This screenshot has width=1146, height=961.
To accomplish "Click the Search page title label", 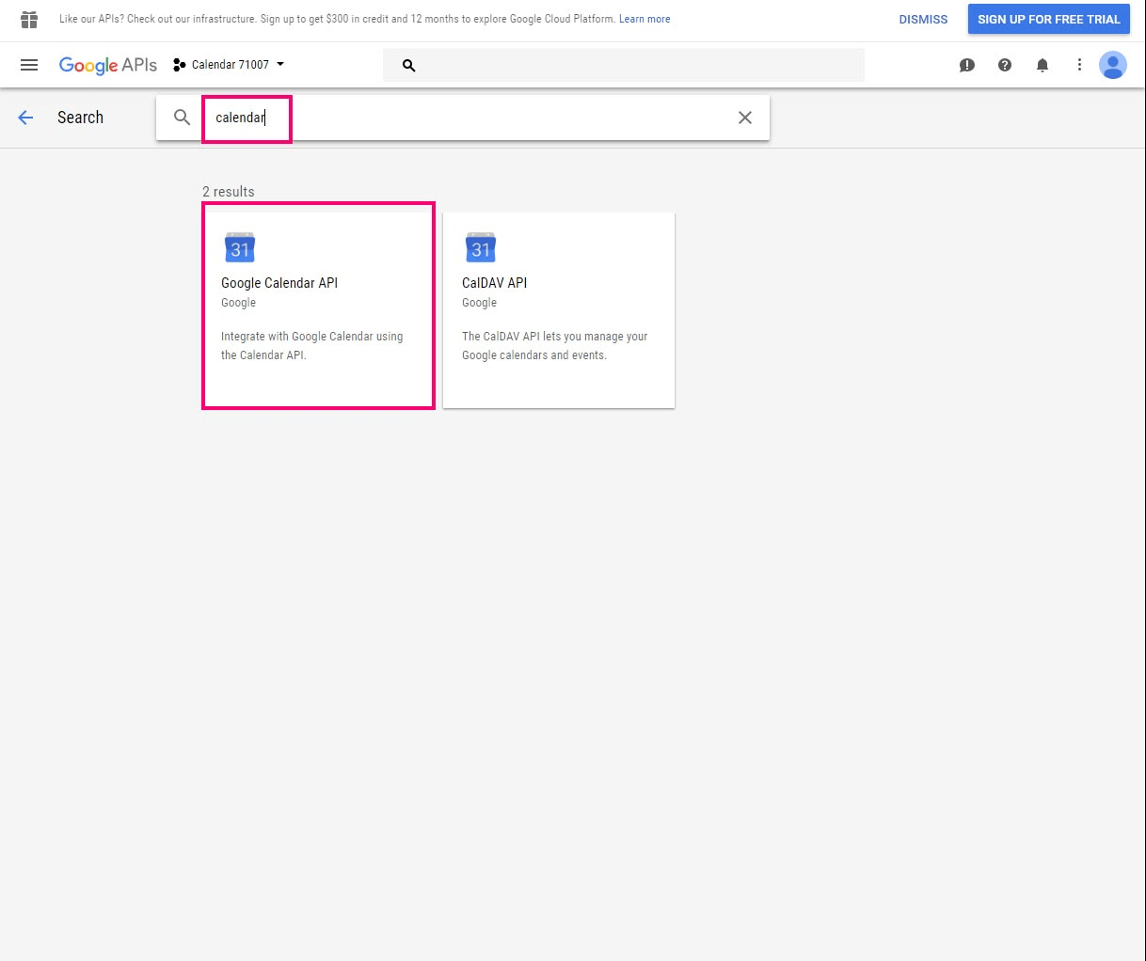I will (80, 117).
